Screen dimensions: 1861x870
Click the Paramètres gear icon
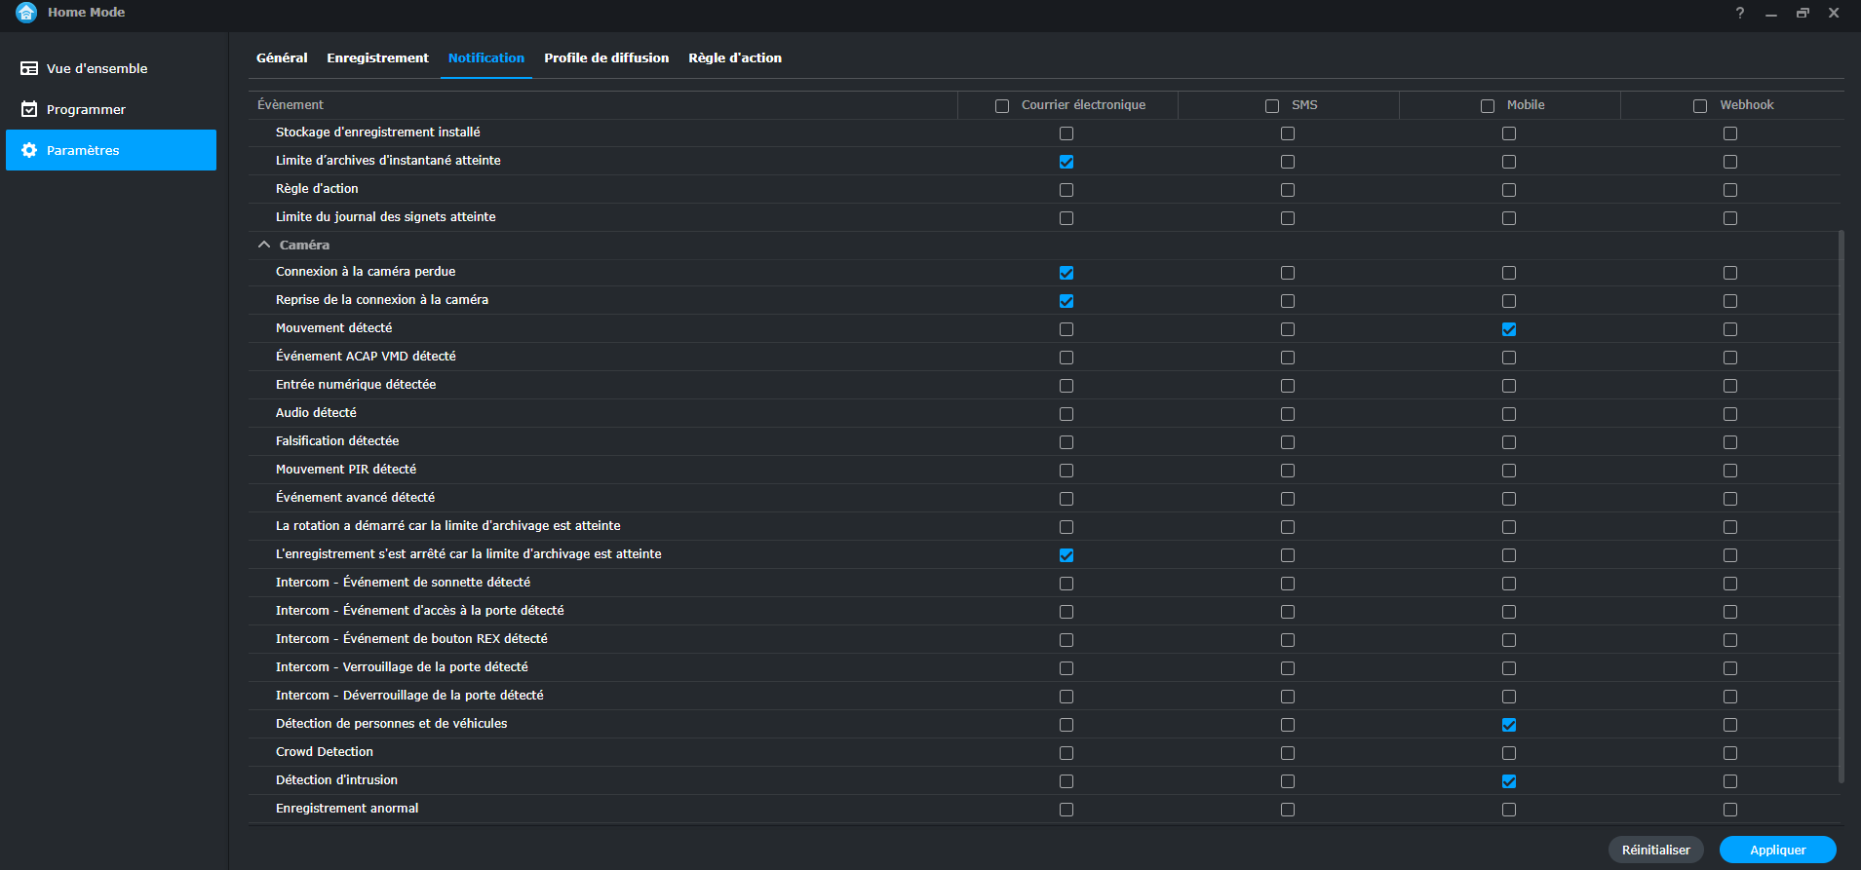point(29,150)
